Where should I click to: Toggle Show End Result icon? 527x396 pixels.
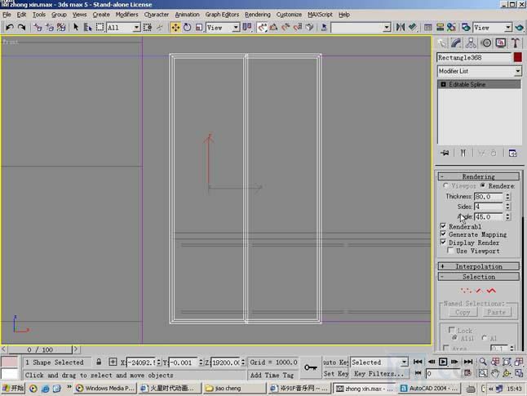coord(463,153)
